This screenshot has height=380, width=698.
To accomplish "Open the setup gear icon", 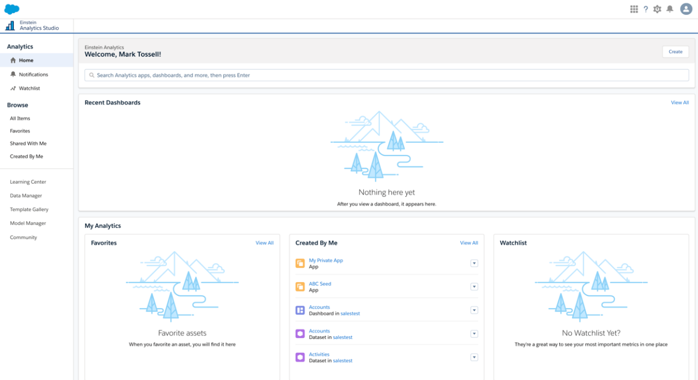I will 657,9.
